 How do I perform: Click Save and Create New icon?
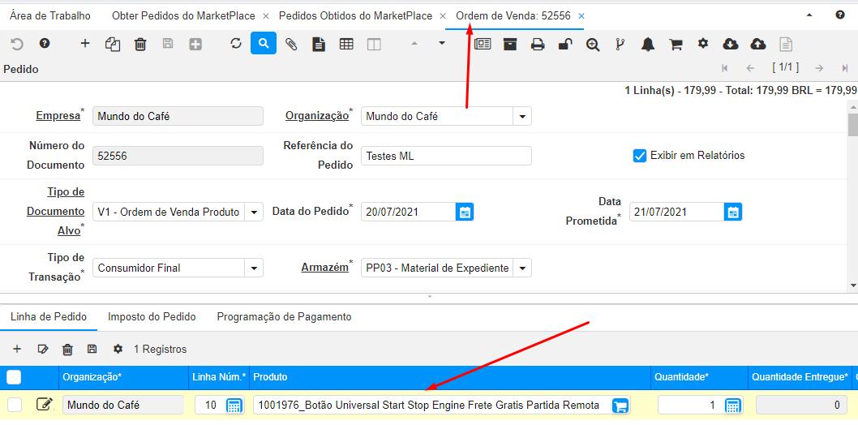(195, 44)
